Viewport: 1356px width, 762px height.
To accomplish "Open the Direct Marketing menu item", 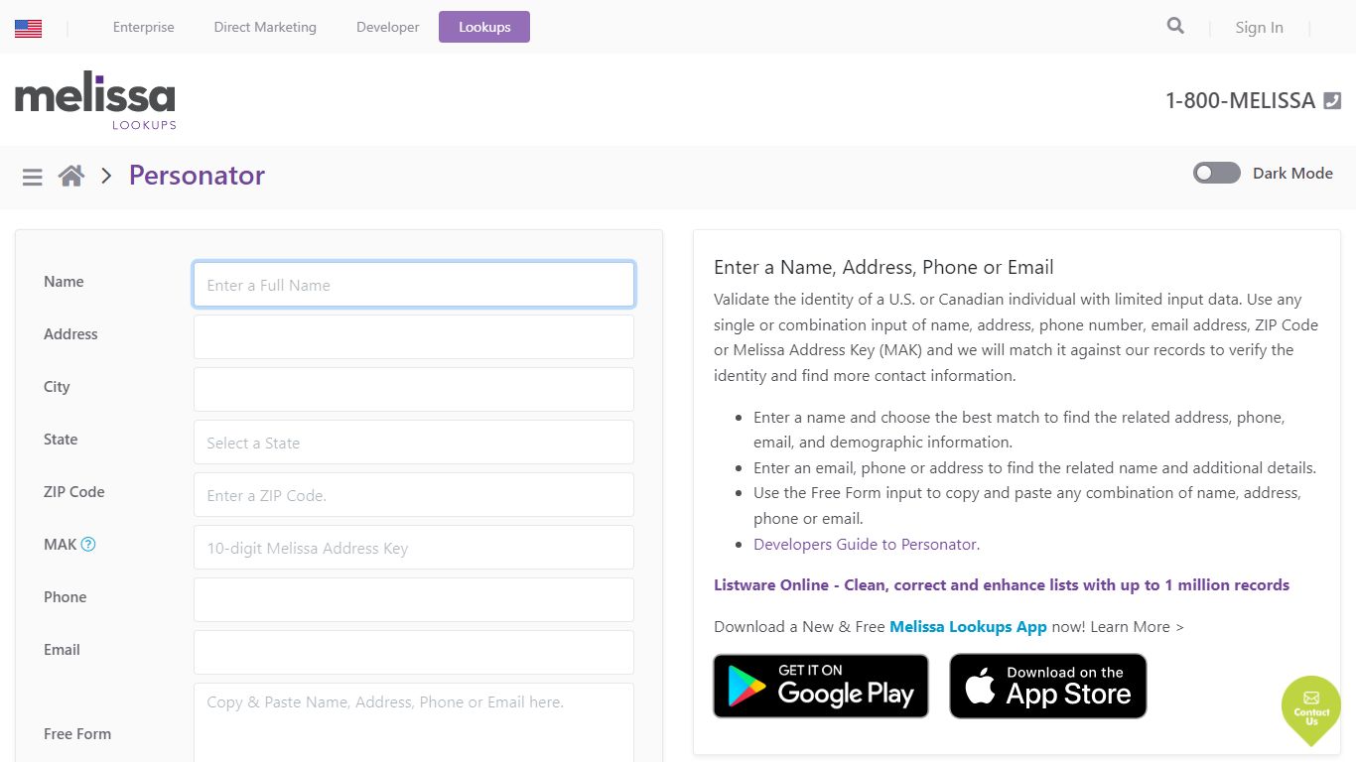I will click(265, 27).
